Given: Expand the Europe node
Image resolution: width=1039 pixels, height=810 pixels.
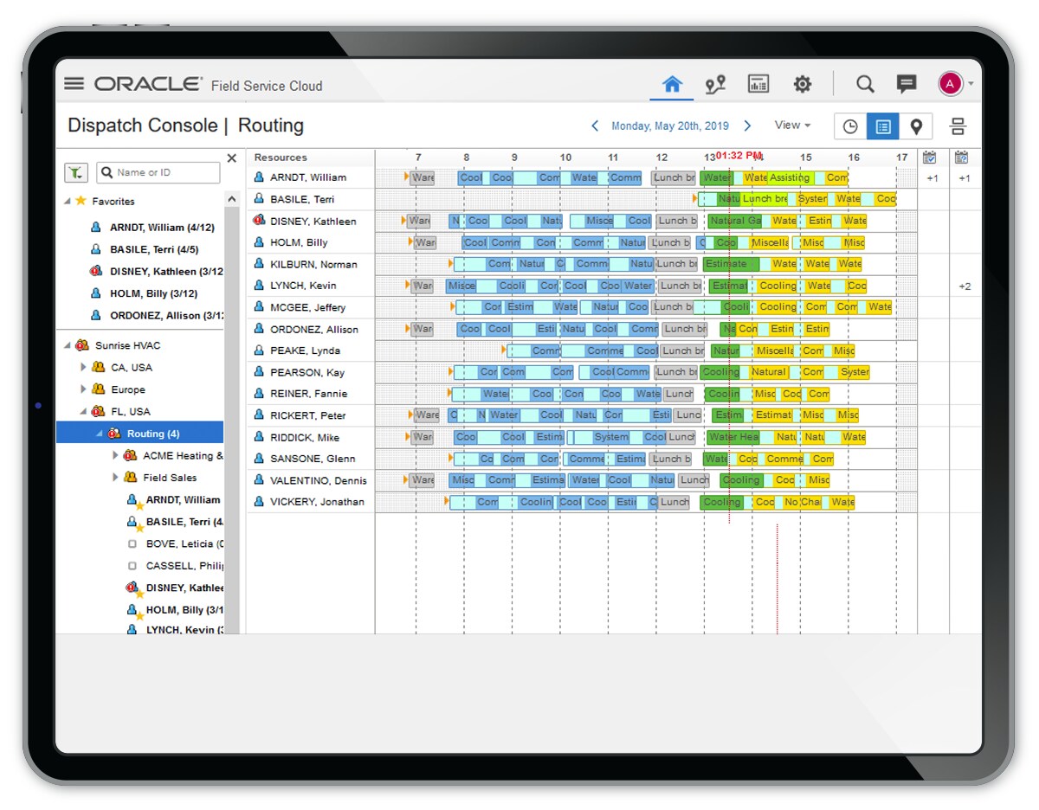Looking at the screenshot, I should click(84, 389).
